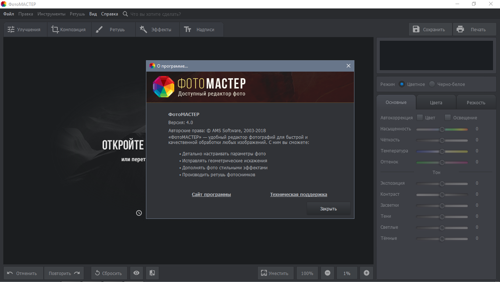Screen dimensions: 500x282
Task: Click the Светлые slider handle
Action: (x=442, y=228)
